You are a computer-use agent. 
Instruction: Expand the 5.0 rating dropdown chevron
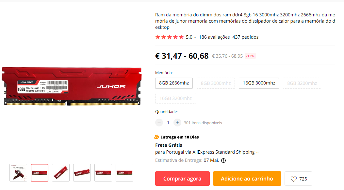click(x=195, y=37)
